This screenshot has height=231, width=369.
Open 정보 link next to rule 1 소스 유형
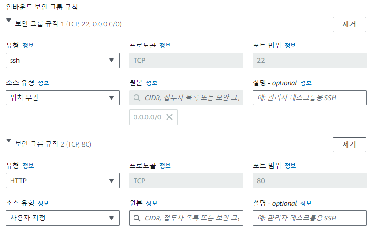coord(43,83)
